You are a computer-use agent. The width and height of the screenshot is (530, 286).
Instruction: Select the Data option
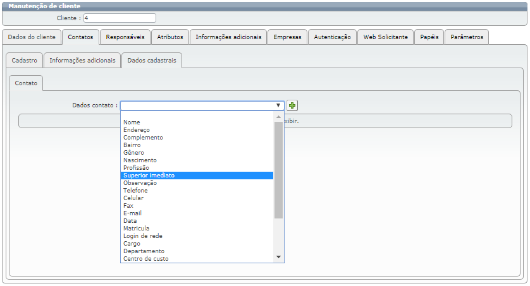pos(197,221)
